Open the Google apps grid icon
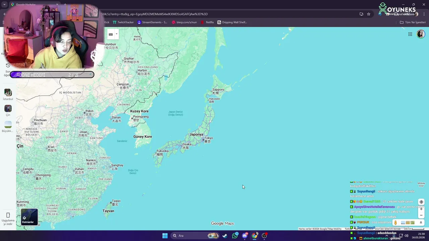The image size is (429, 241). click(410, 34)
